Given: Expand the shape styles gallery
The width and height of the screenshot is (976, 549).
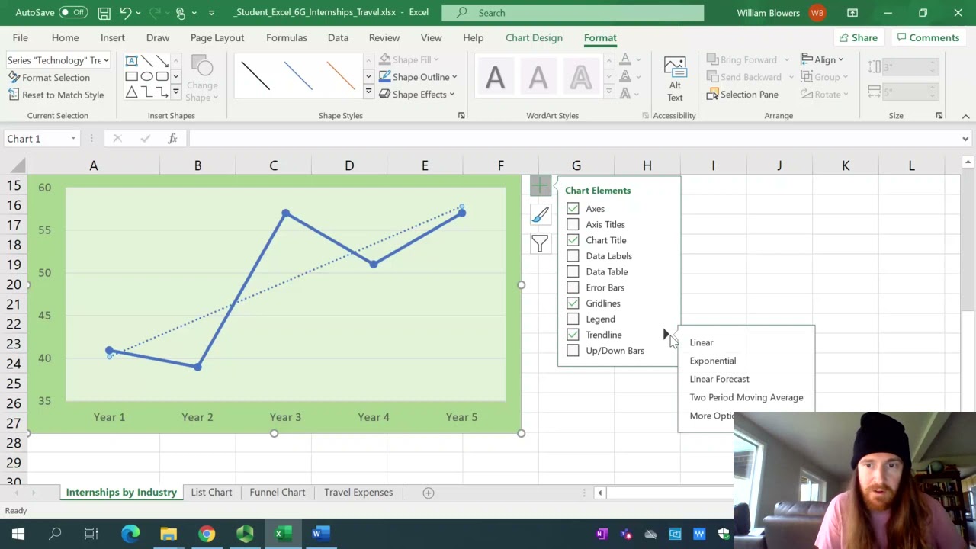Looking at the screenshot, I should [368, 92].
